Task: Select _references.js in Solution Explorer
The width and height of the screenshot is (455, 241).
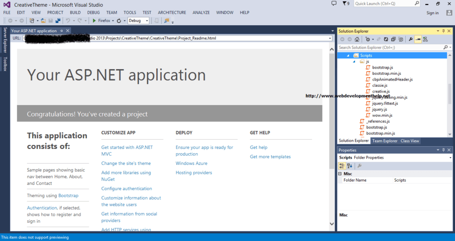Action: point(378,121)
